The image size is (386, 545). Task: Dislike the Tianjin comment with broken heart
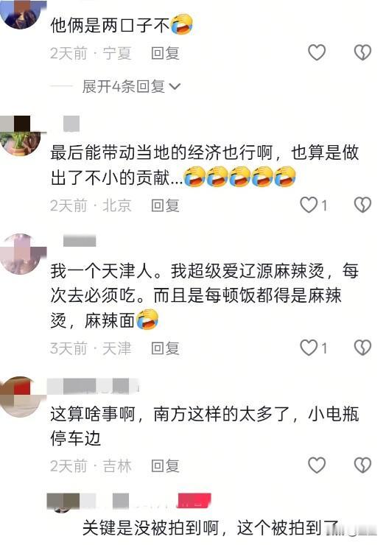click(362, 348)
